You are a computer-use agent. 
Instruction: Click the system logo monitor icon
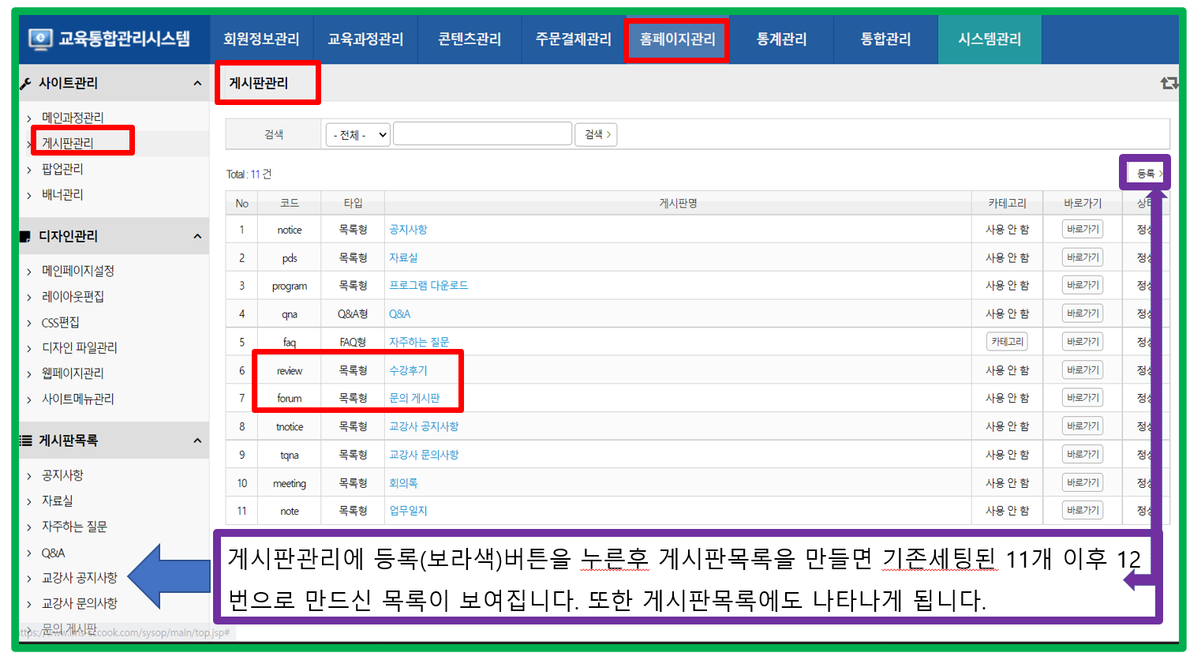pos(40,39)
